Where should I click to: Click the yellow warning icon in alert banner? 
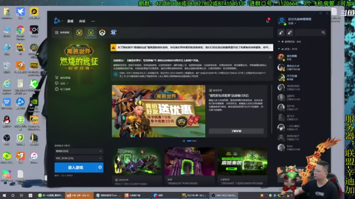click(113, 48)
